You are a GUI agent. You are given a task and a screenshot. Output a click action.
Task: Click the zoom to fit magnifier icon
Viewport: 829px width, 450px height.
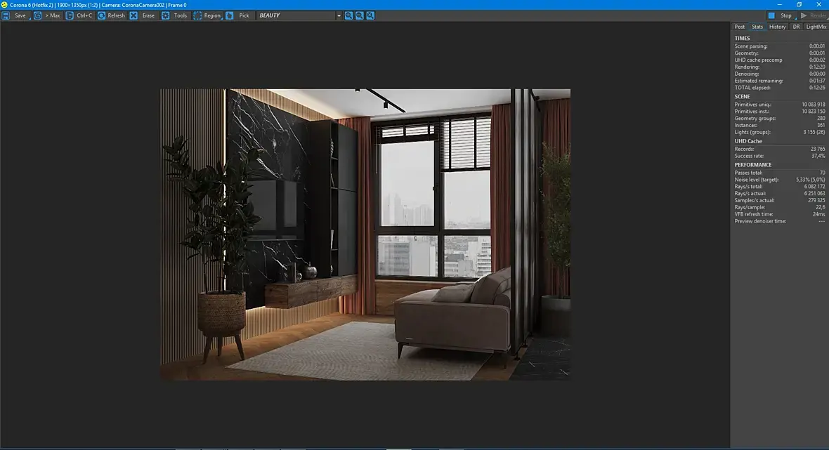pos(371,16)
